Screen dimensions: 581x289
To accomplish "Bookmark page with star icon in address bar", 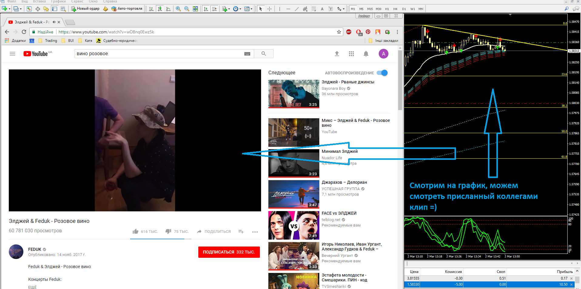I will (339, 32).
